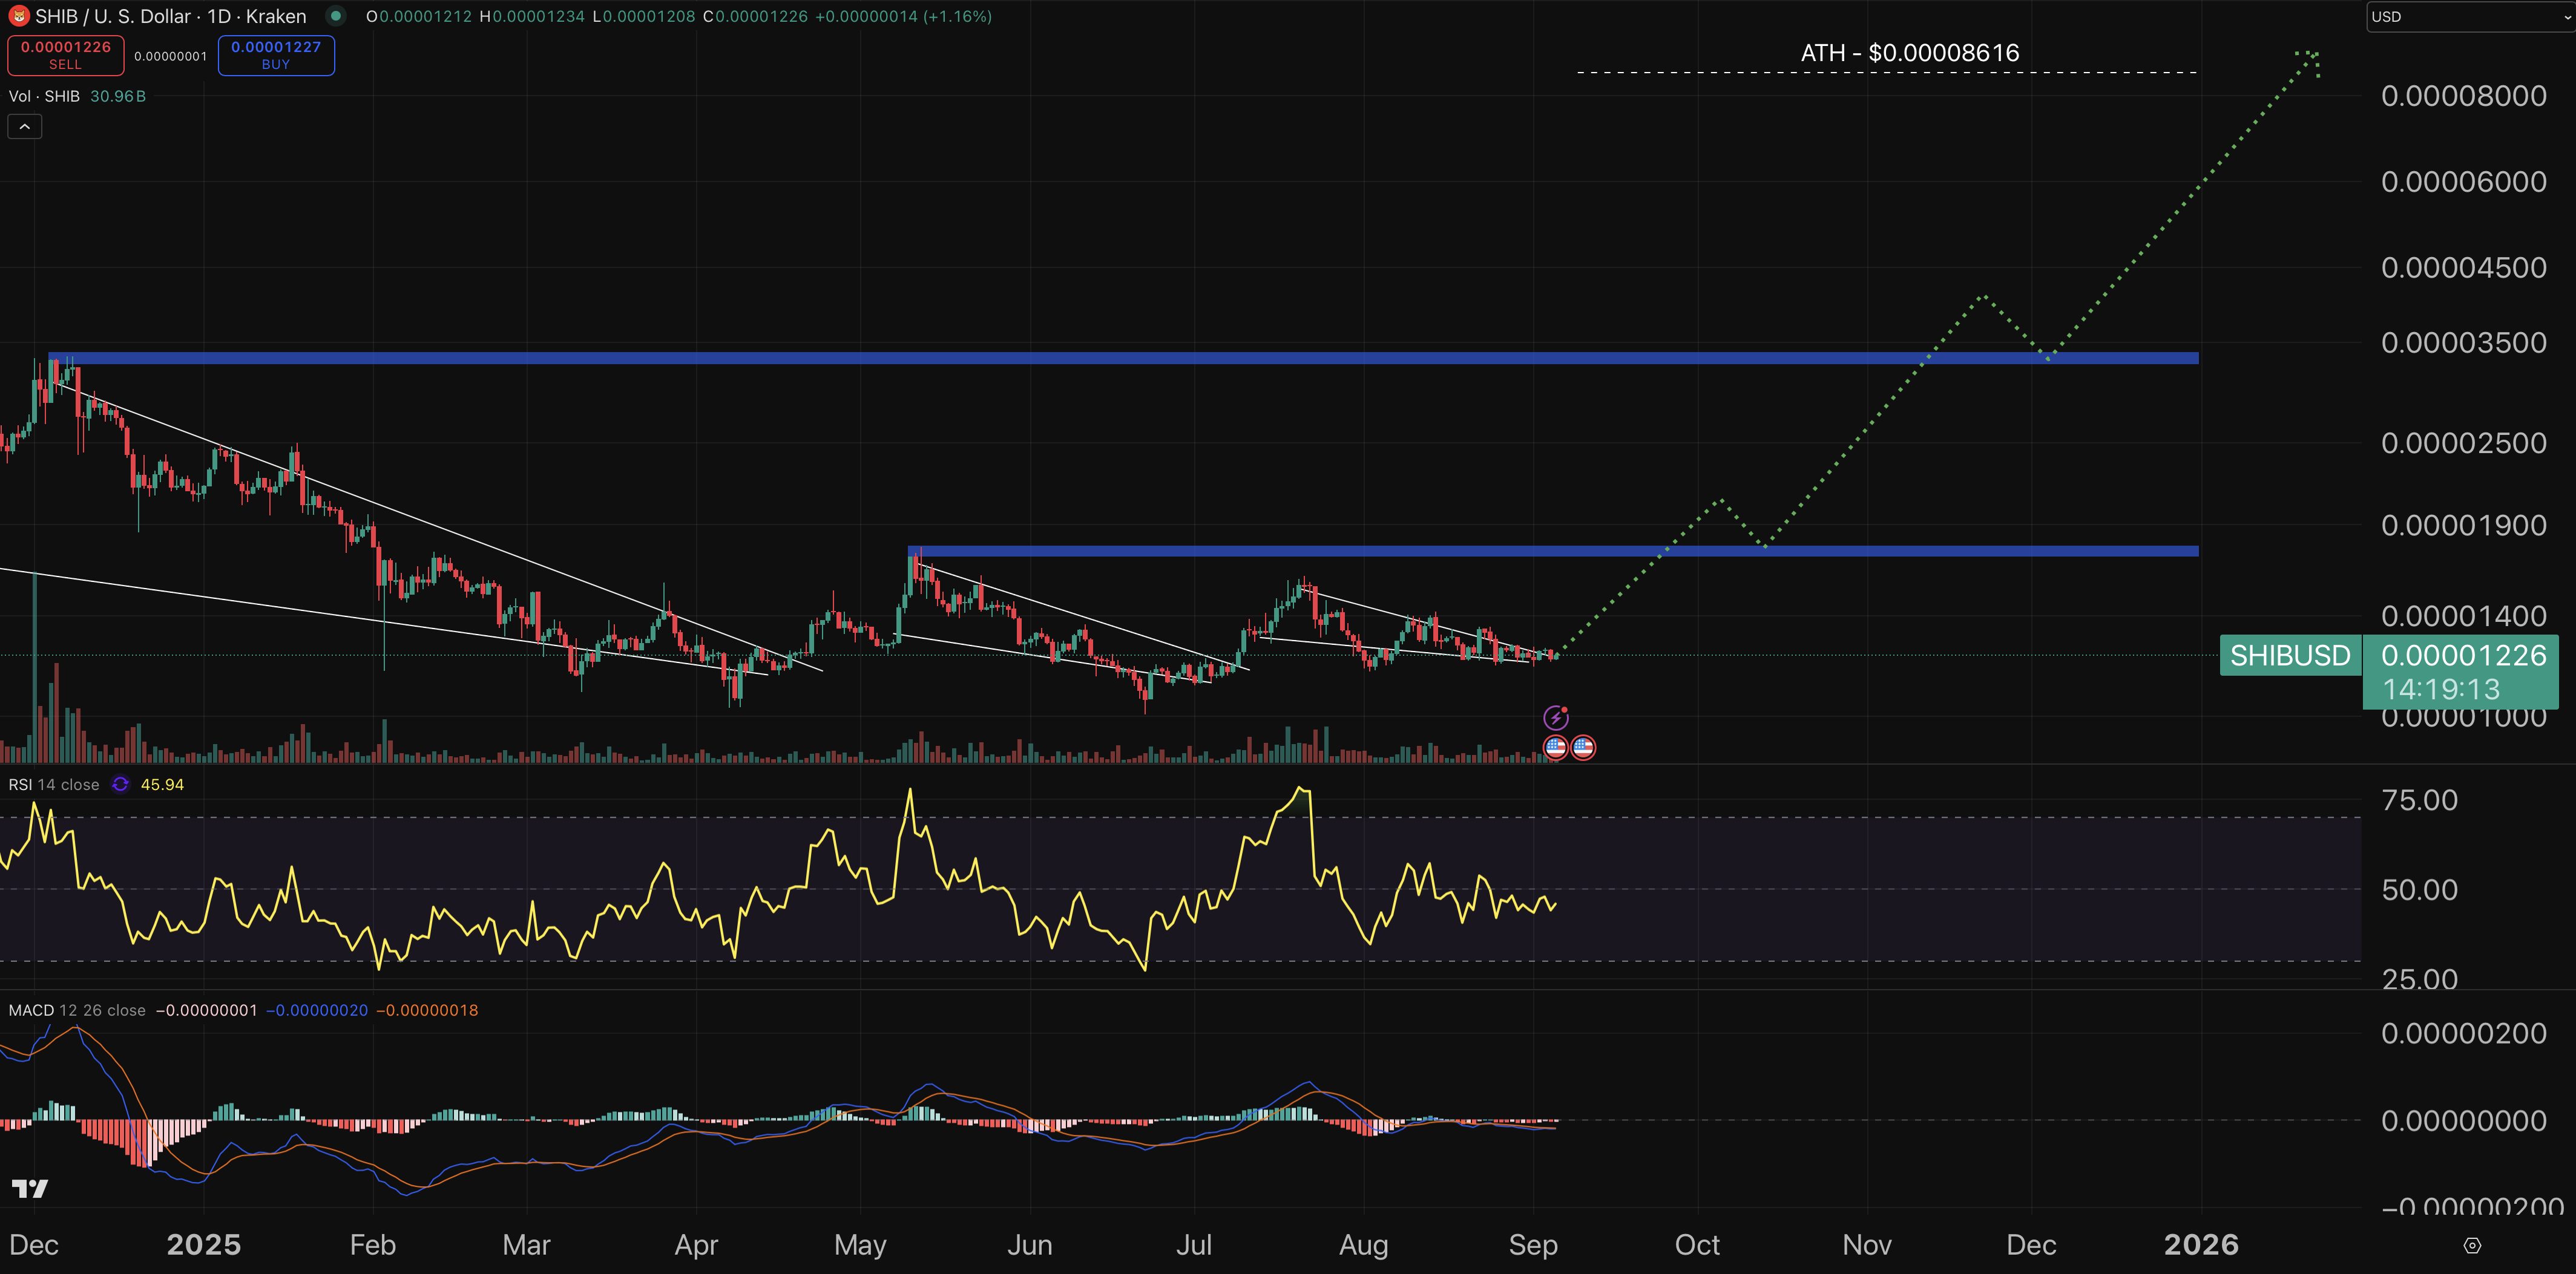Image resolution: width=2576 pixels, height=1274 pixels.
Task: Click the SHIB coin logo icon
Action: [18, 16]
